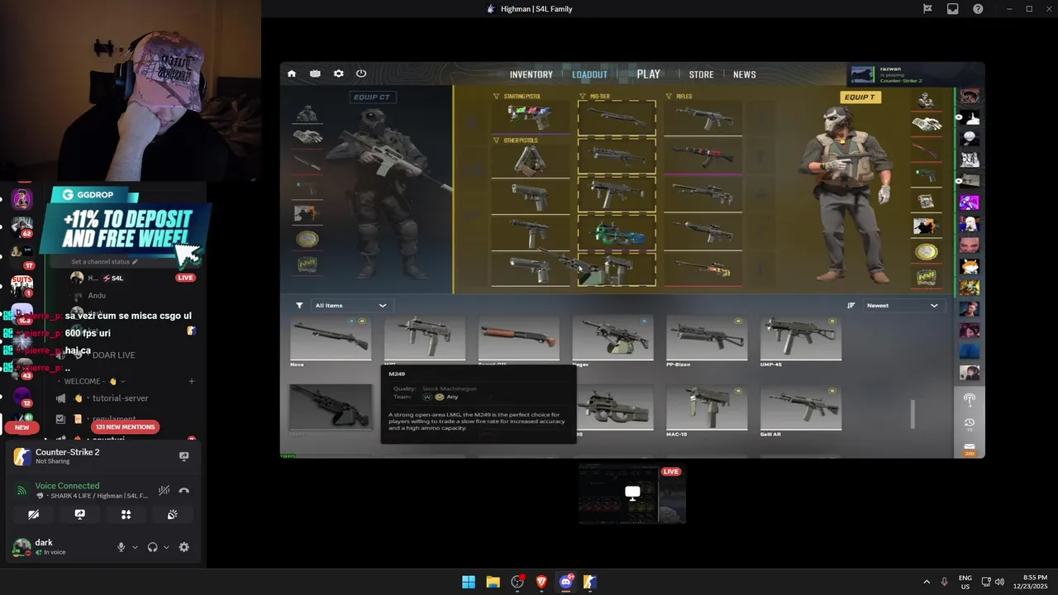This screenshot has height=595, width=1058.
Task: Collapse the Rifles section
Action: 669,97
